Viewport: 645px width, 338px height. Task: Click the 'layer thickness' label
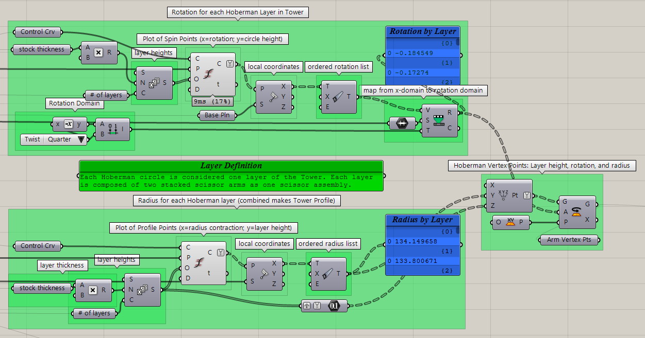62,265
